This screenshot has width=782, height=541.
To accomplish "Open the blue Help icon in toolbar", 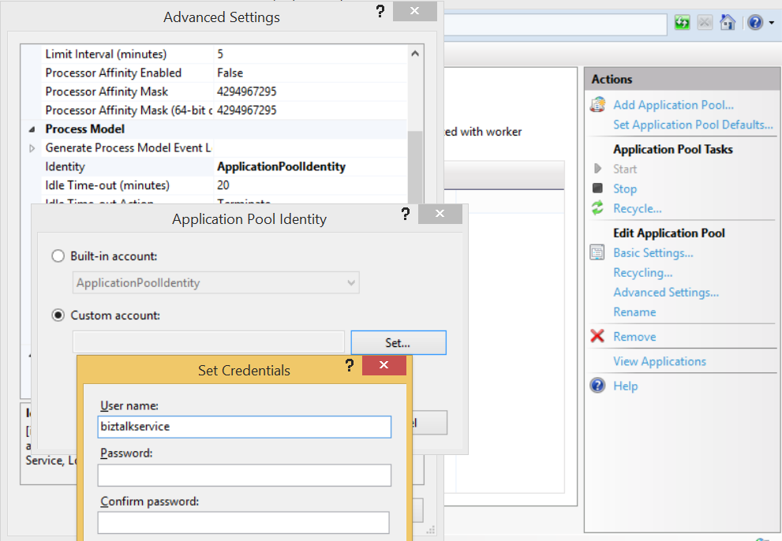I will 755,22.
